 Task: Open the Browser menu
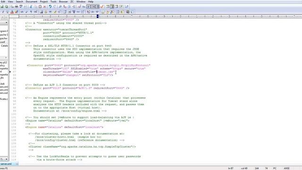63,1
